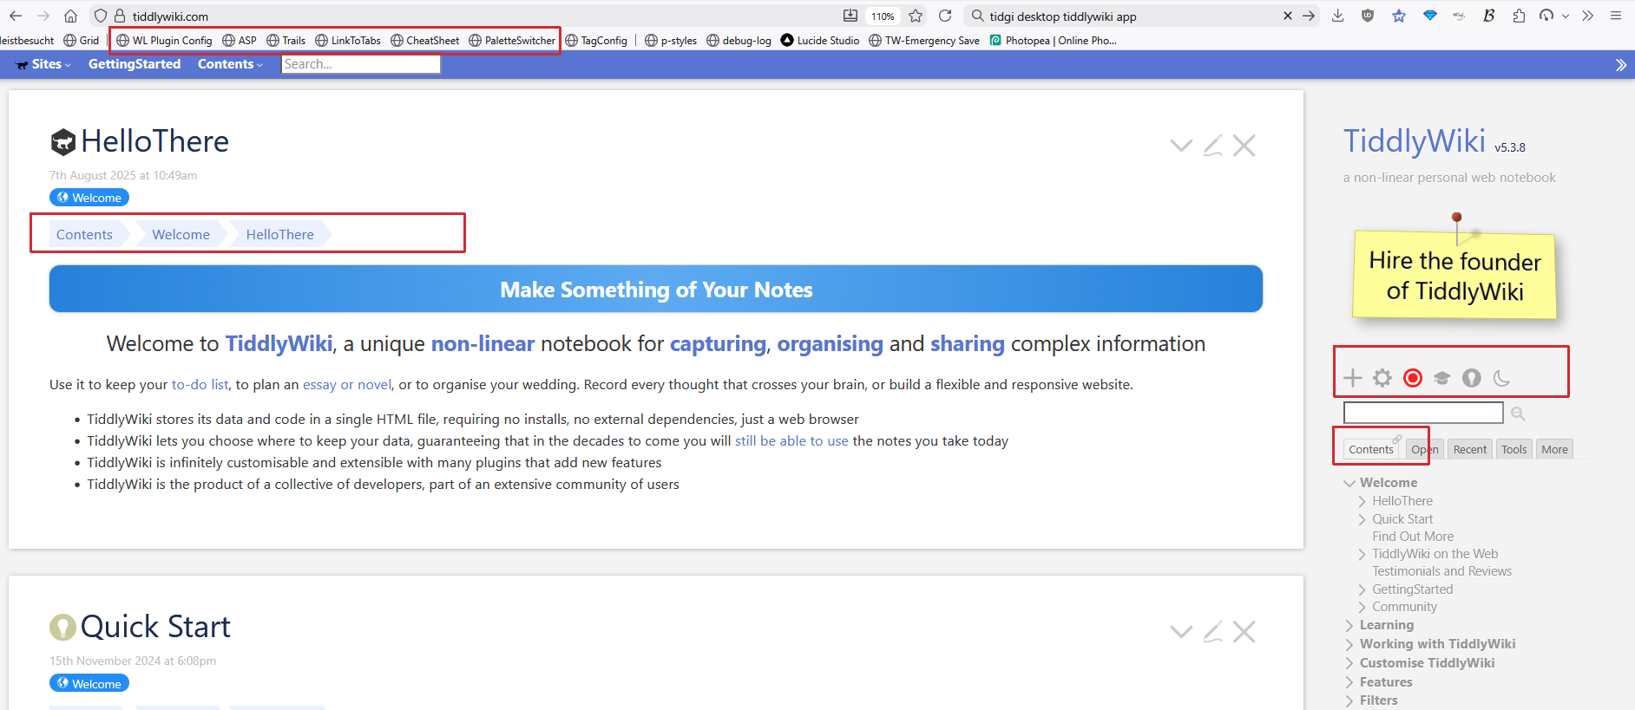Click the top bar Search field
Screen dimensions: 1635x710
(360, 64)
